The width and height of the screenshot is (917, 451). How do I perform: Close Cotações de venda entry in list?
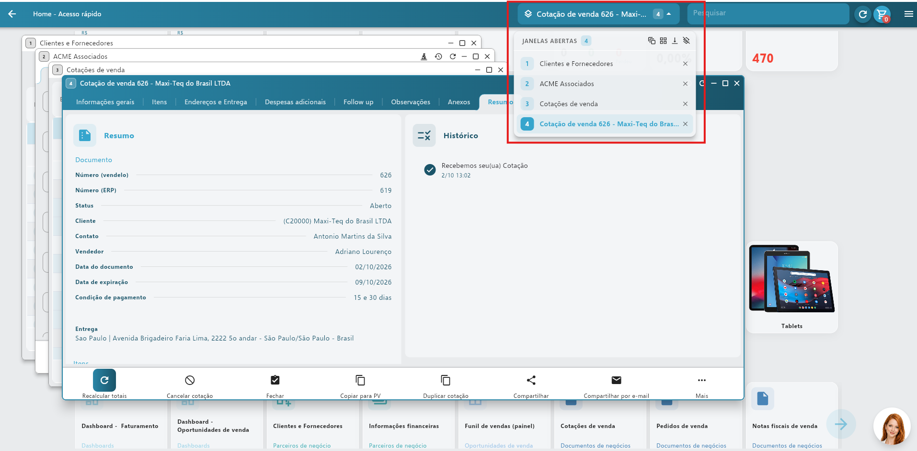tap(685, 104)
